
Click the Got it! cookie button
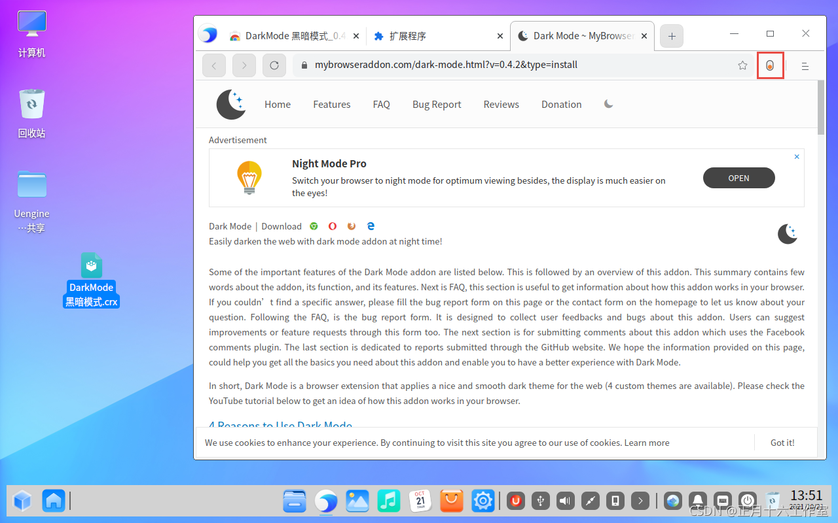click(x=782, y=443)
